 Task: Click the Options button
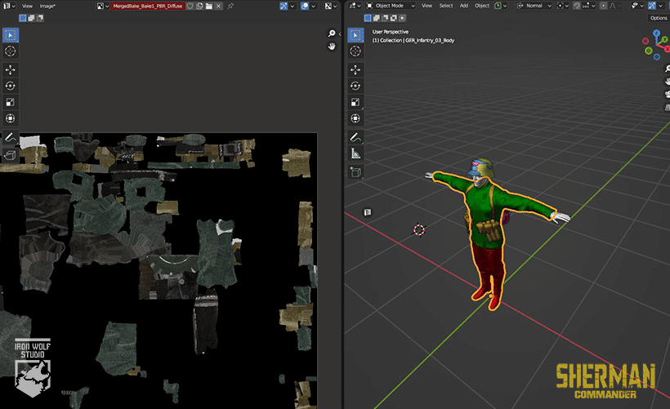659,18
